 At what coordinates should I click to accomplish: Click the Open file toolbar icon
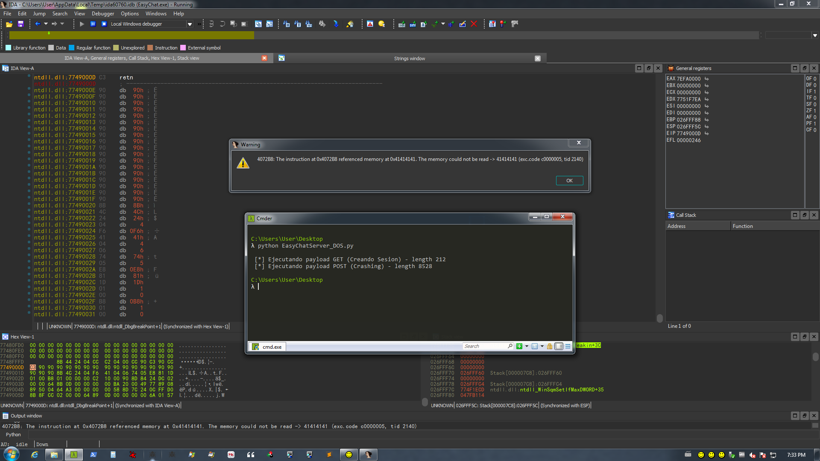point(9,24)
